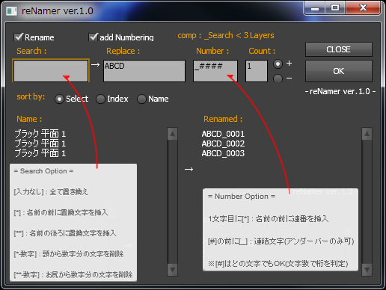This screenshot has width=386, height=290.
Task: Click the Number field with _####
Action: pyautogui.click(x=215, y=71)
